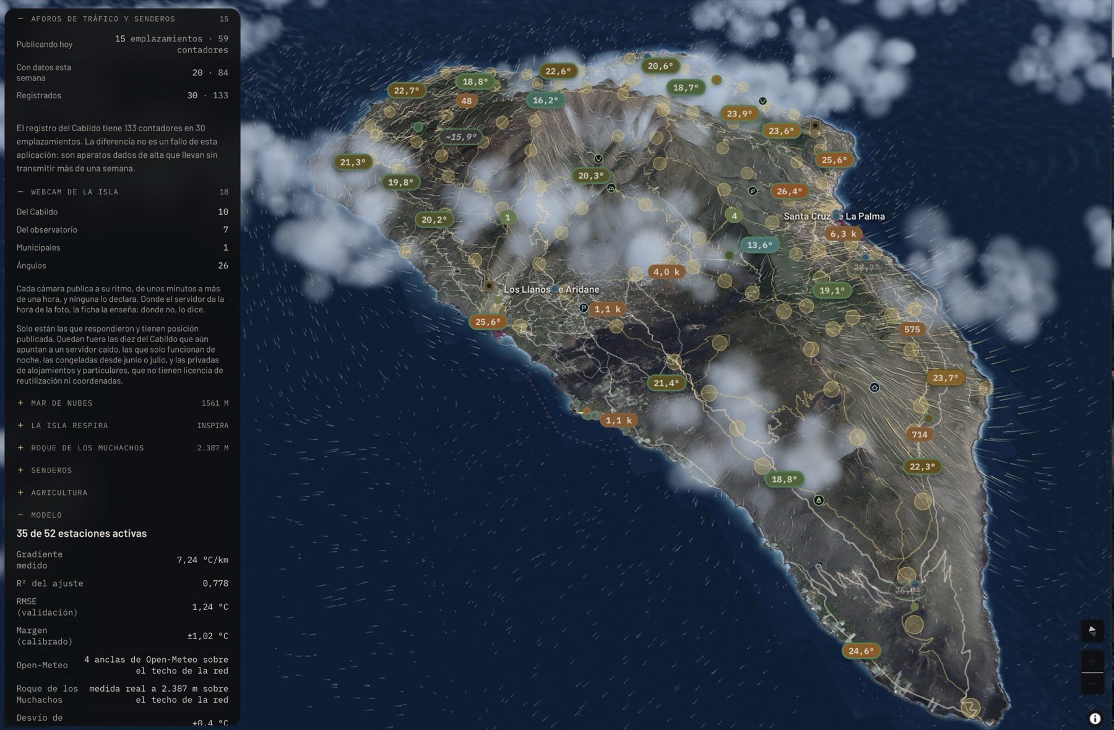This screenshot has width=1114, height=730.
Task: Select the mountain peak icon below 20,3°
Action: pyautogui.click(x=611, y=187)
